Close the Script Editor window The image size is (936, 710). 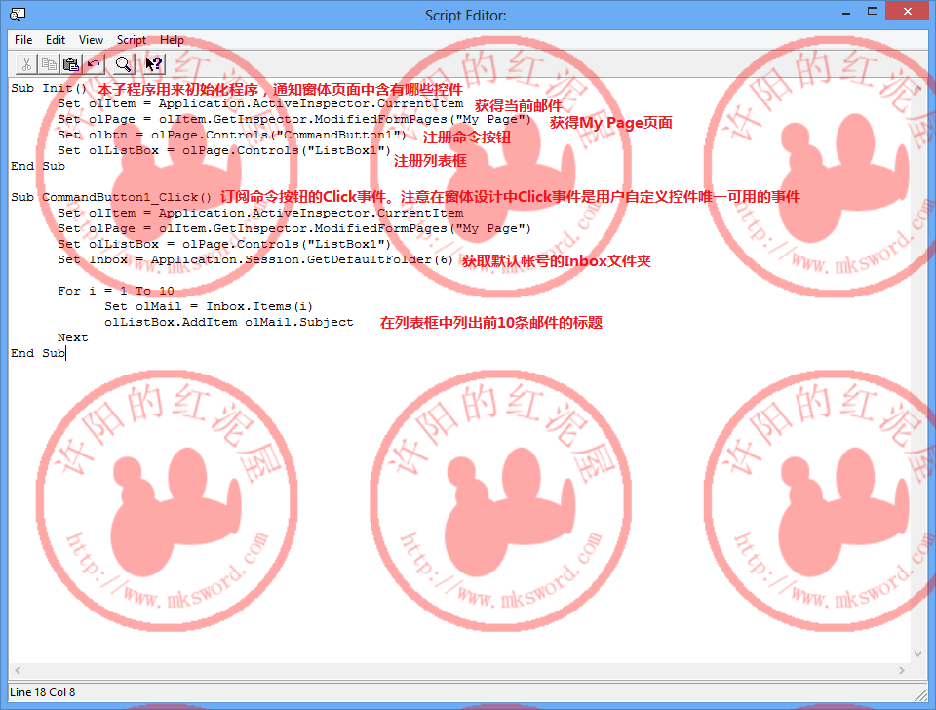tap(908, 12)
